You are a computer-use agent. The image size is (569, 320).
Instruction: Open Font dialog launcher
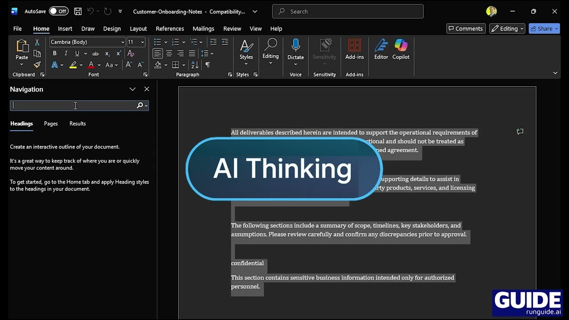pyautogui.click(x=145, y=75)
